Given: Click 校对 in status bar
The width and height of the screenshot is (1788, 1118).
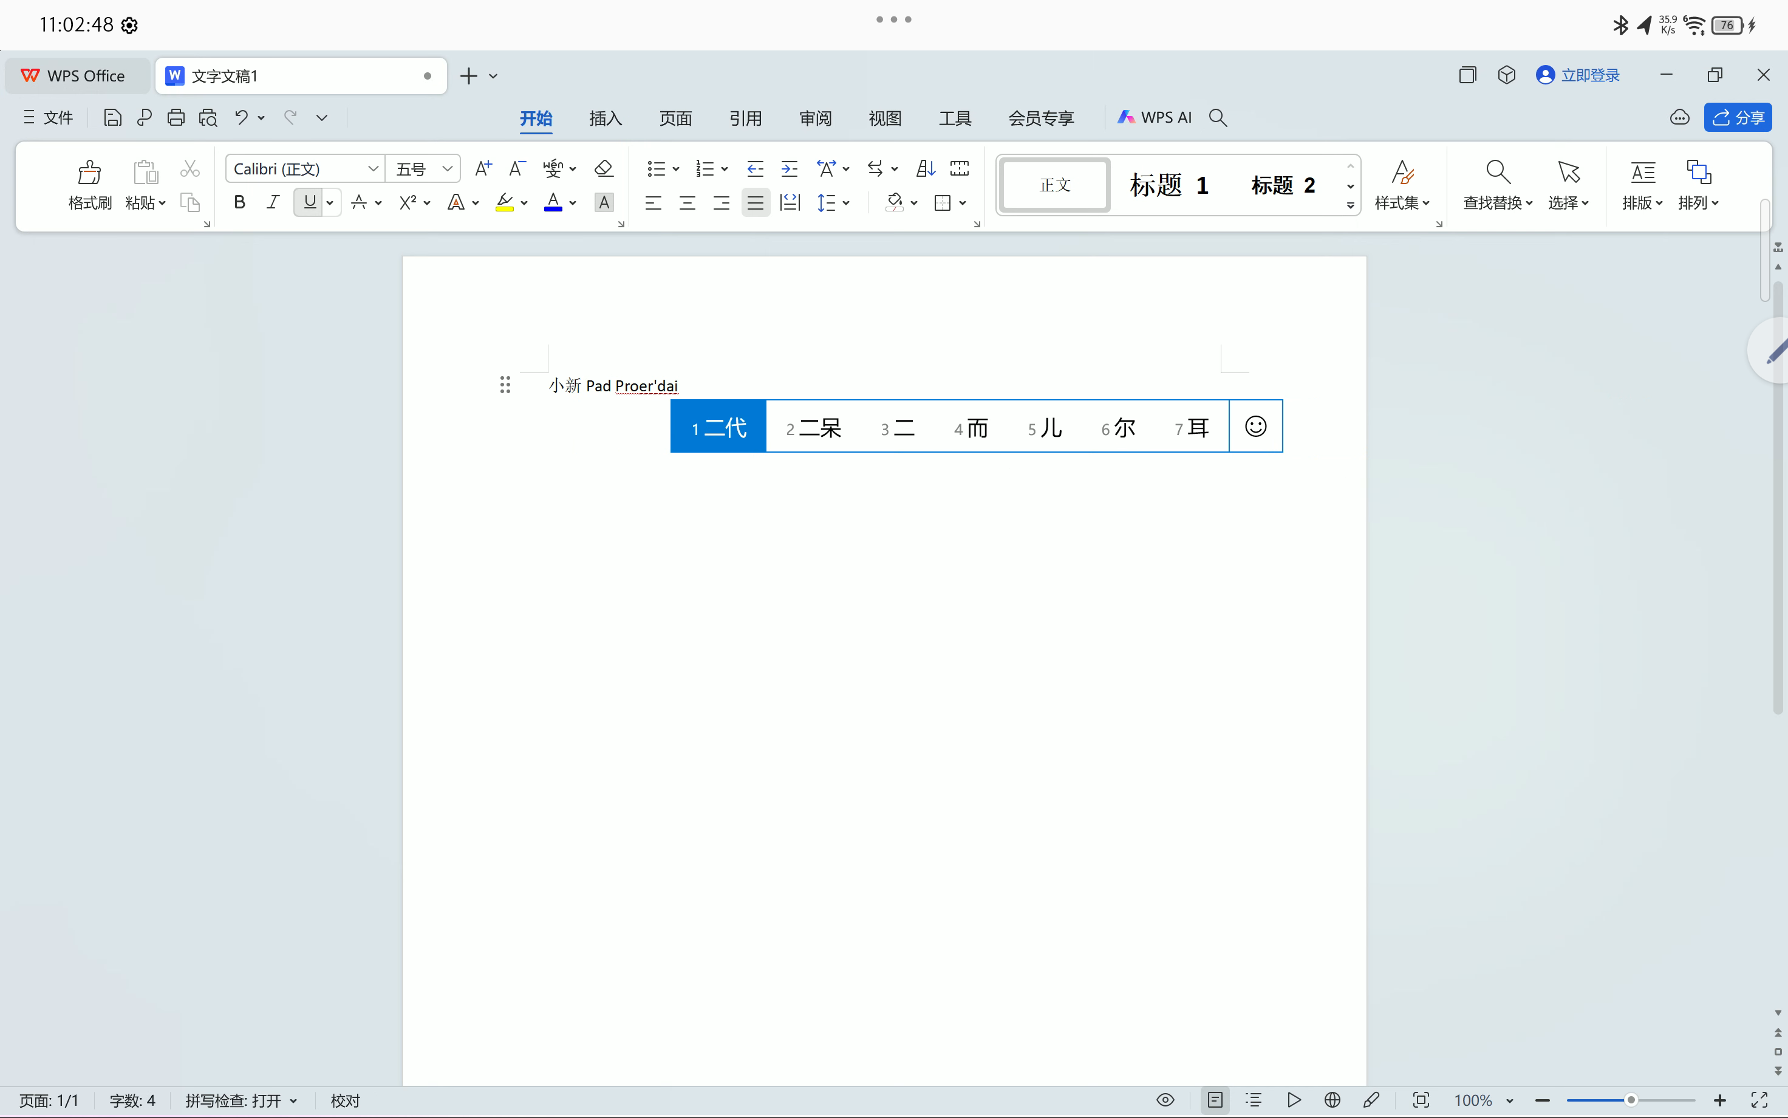Looking at the screenshot, I should pos(345,1100).
